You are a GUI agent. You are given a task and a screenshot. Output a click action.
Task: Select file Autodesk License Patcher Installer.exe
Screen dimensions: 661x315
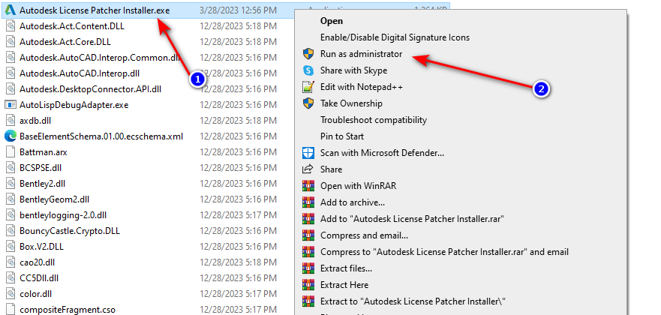[95, 10]
